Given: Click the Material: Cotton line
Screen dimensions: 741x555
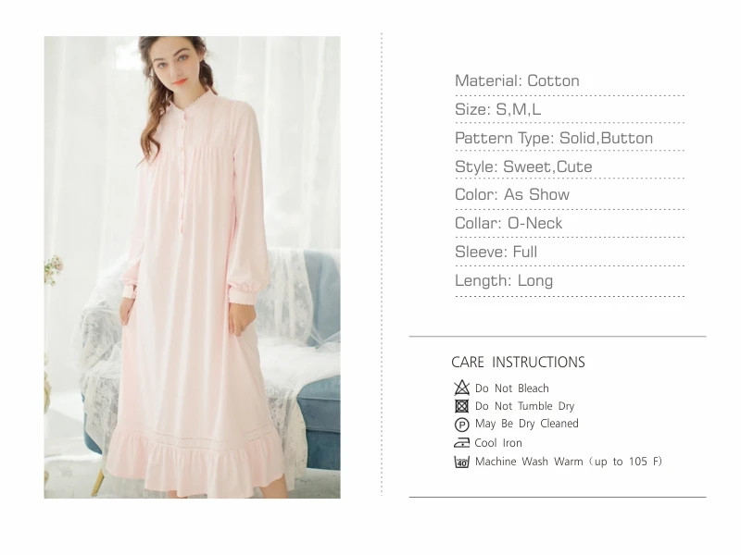Looking at the screenshot, I should click(x=517, y=80).
